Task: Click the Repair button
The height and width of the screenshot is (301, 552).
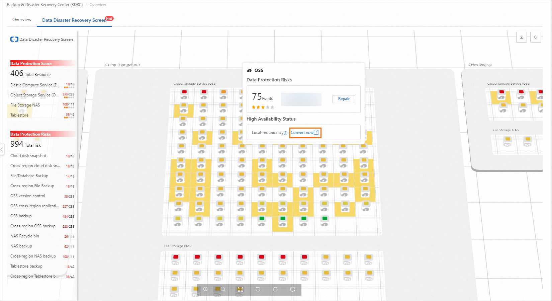Action: click(344, 99)
